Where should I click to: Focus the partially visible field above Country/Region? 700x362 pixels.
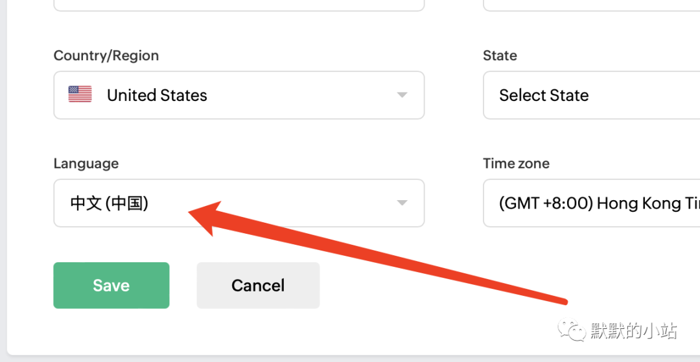pos(239,5)
